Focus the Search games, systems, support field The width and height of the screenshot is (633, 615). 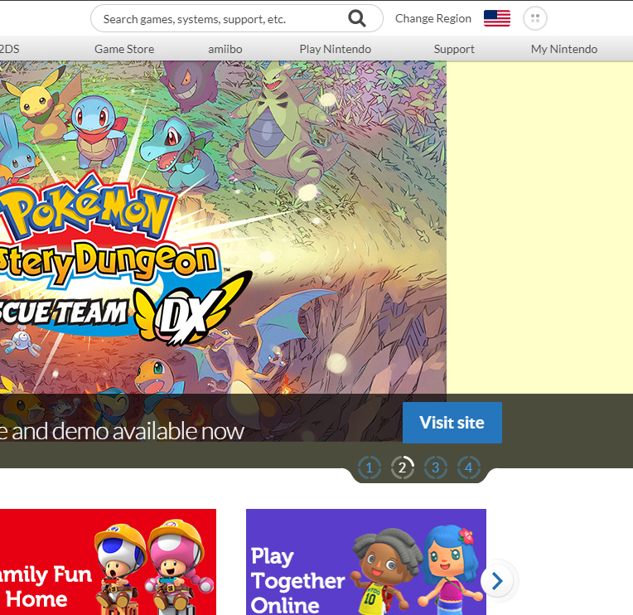[x=237, y=18]
